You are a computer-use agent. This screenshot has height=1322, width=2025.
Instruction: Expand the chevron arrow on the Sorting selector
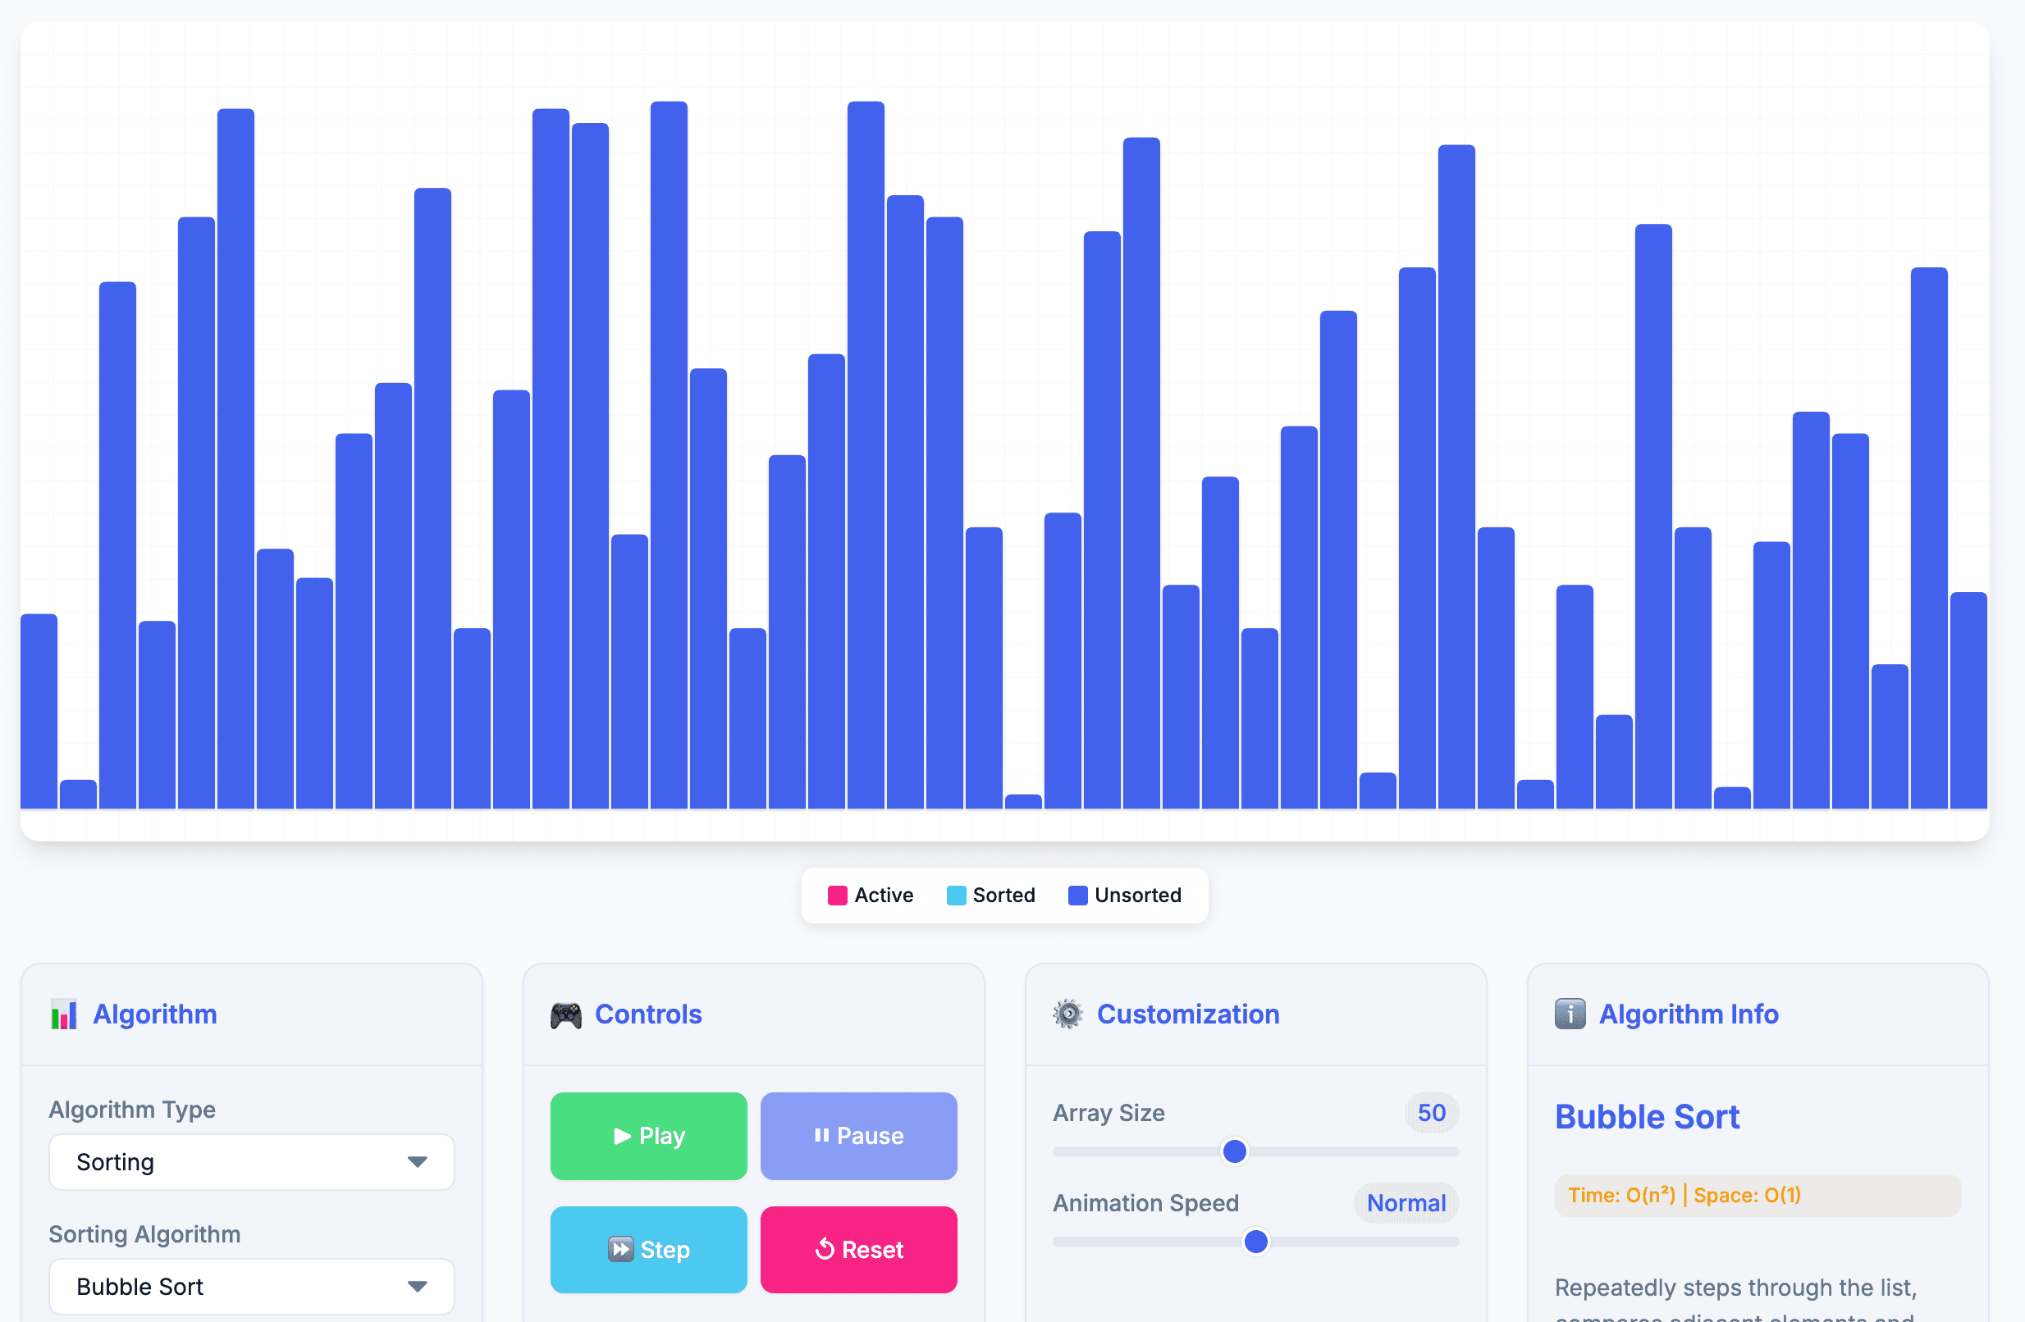(416, 1162)
